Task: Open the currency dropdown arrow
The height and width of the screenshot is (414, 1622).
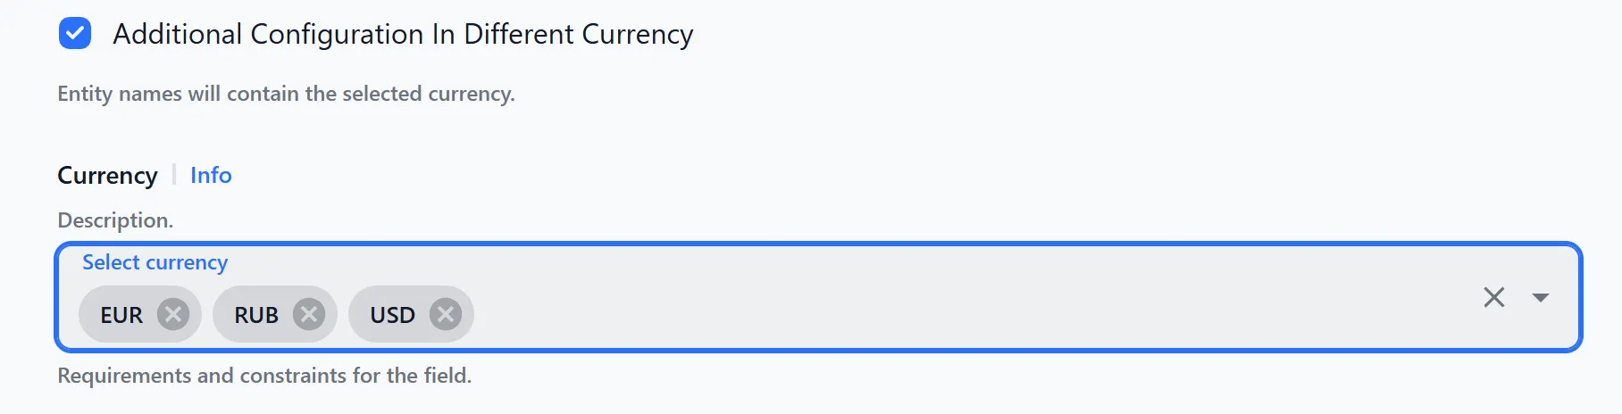Action: point(1541,297)
